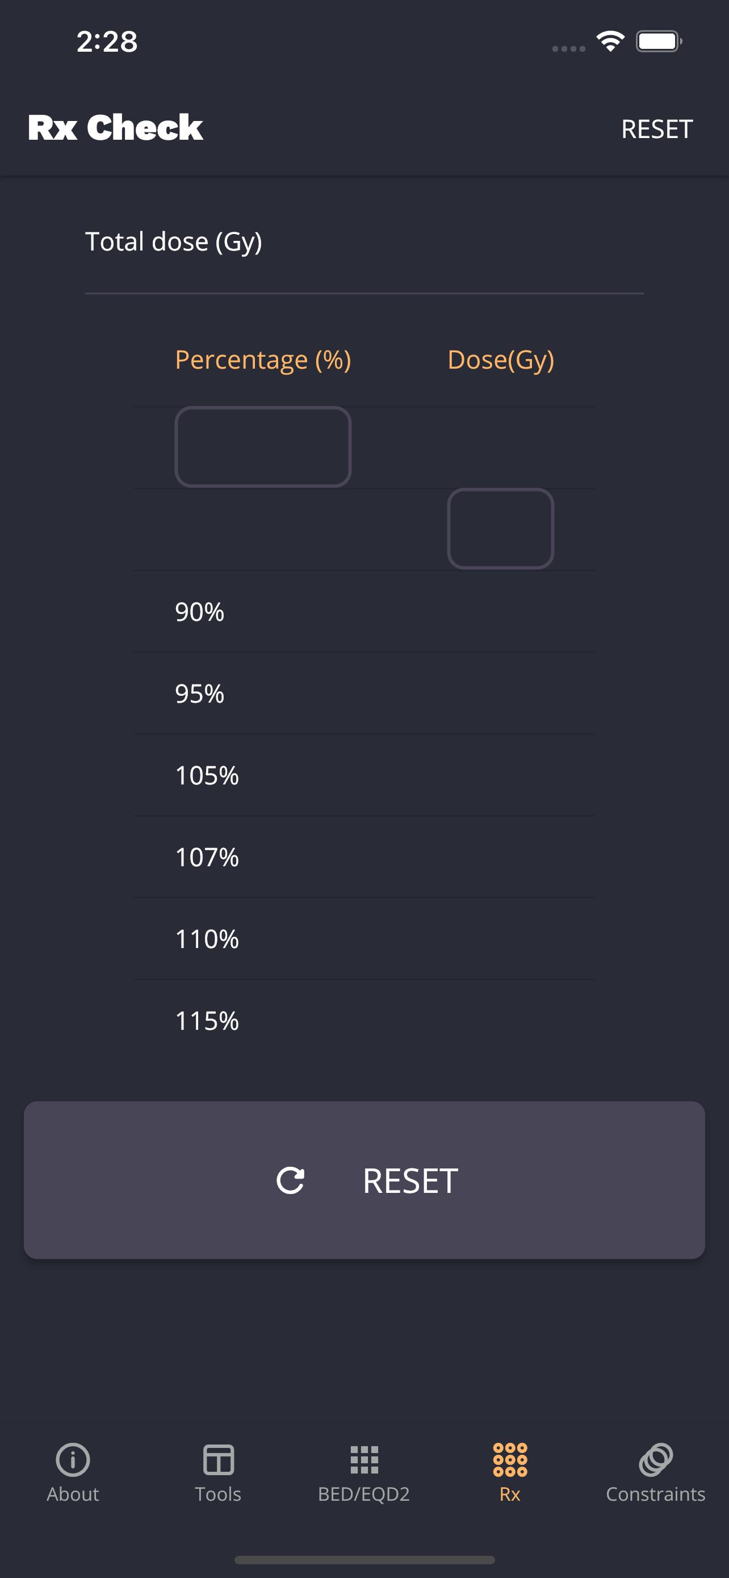Select the Rx circles icon
The width and height of the screenshot is (729, 1578).
pyautogui.click(x=510, y=1459)
